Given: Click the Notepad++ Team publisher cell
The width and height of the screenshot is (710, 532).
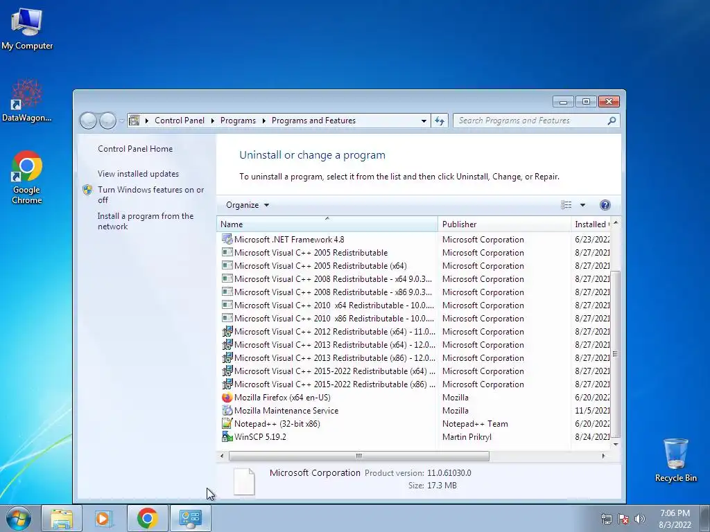Looking at the screenshot, I should pos(475,423).
